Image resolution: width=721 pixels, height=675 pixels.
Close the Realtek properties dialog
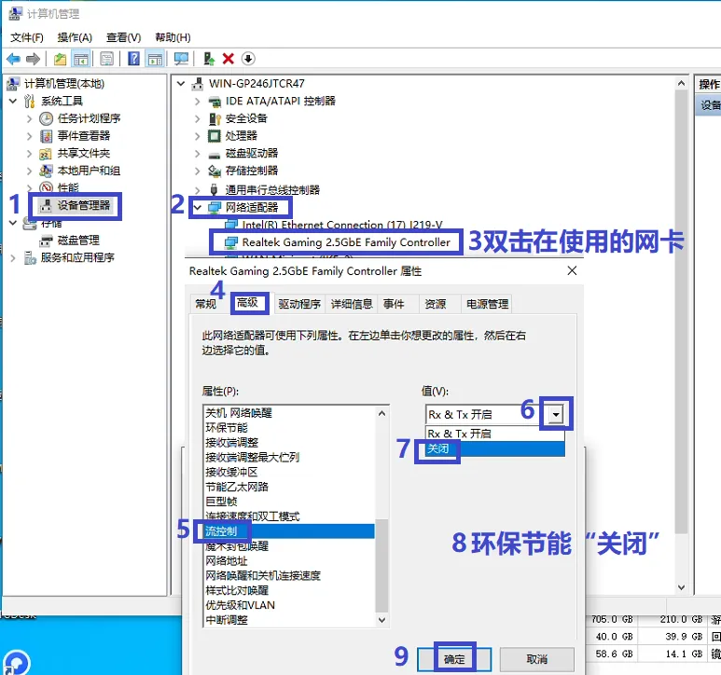tap(572, 270)
